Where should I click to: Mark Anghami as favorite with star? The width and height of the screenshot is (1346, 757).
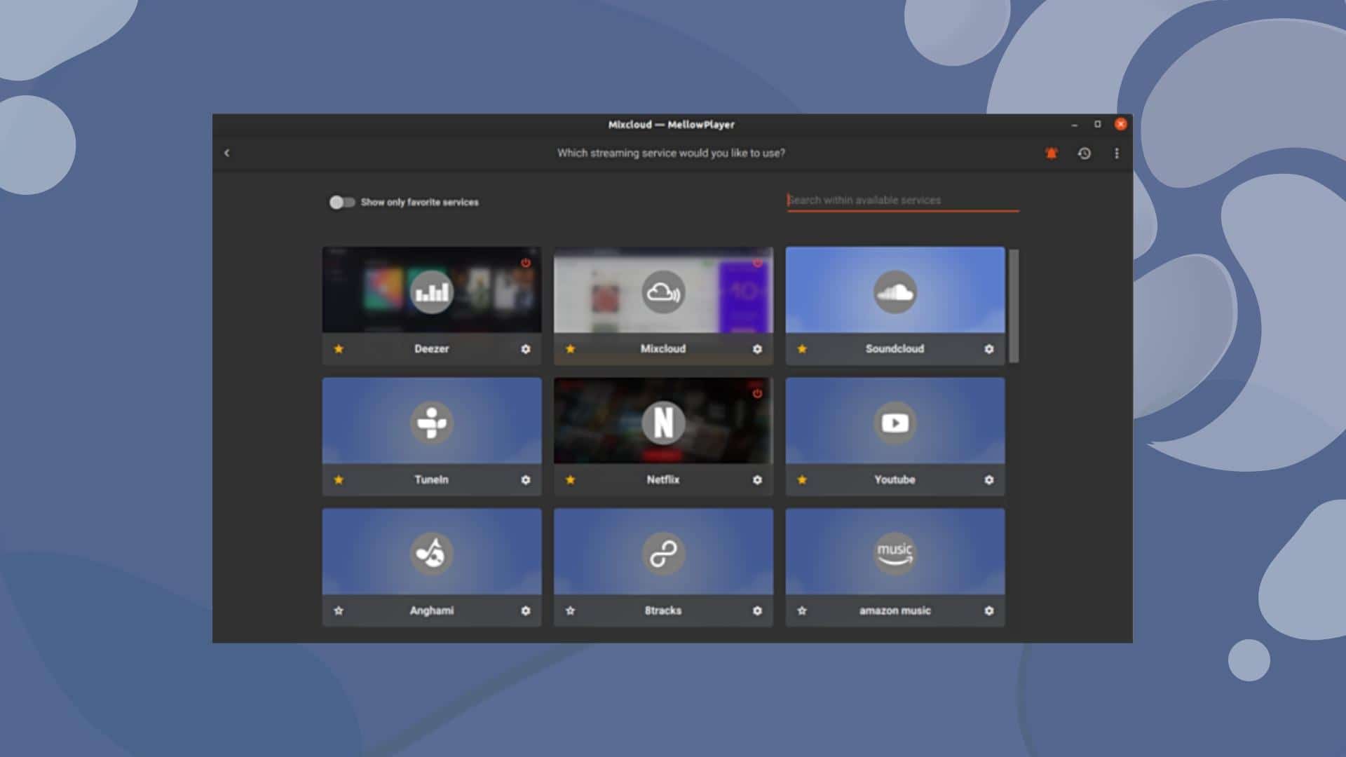339,611
